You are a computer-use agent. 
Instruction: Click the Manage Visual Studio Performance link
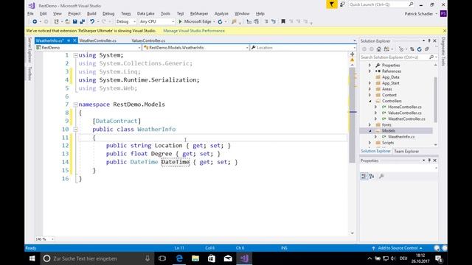coord(194,31)
